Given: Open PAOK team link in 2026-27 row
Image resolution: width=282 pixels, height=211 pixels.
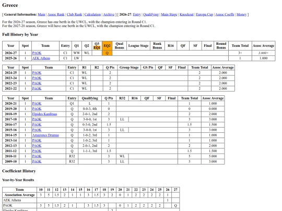Looking at the screenshot, I should coord(37,53).
